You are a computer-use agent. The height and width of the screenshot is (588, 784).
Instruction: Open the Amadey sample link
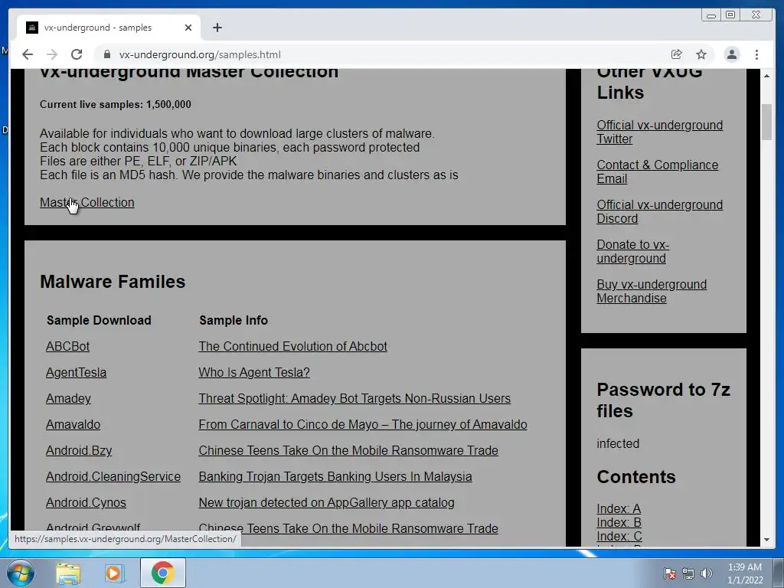[68, 398]
